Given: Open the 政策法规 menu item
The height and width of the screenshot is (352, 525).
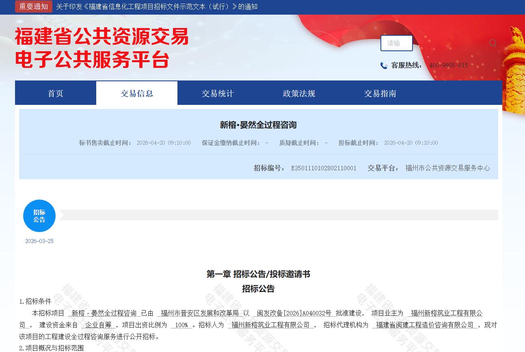Looking at the screenshot, I should pos(299,93).
